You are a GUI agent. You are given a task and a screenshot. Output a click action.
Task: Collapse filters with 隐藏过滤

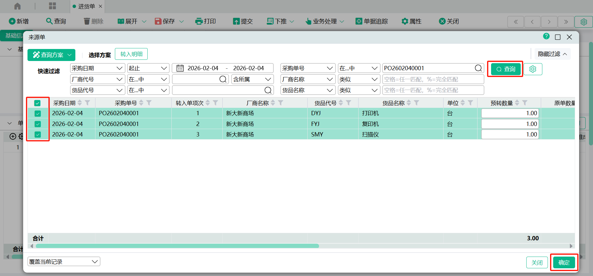[552, 54]
